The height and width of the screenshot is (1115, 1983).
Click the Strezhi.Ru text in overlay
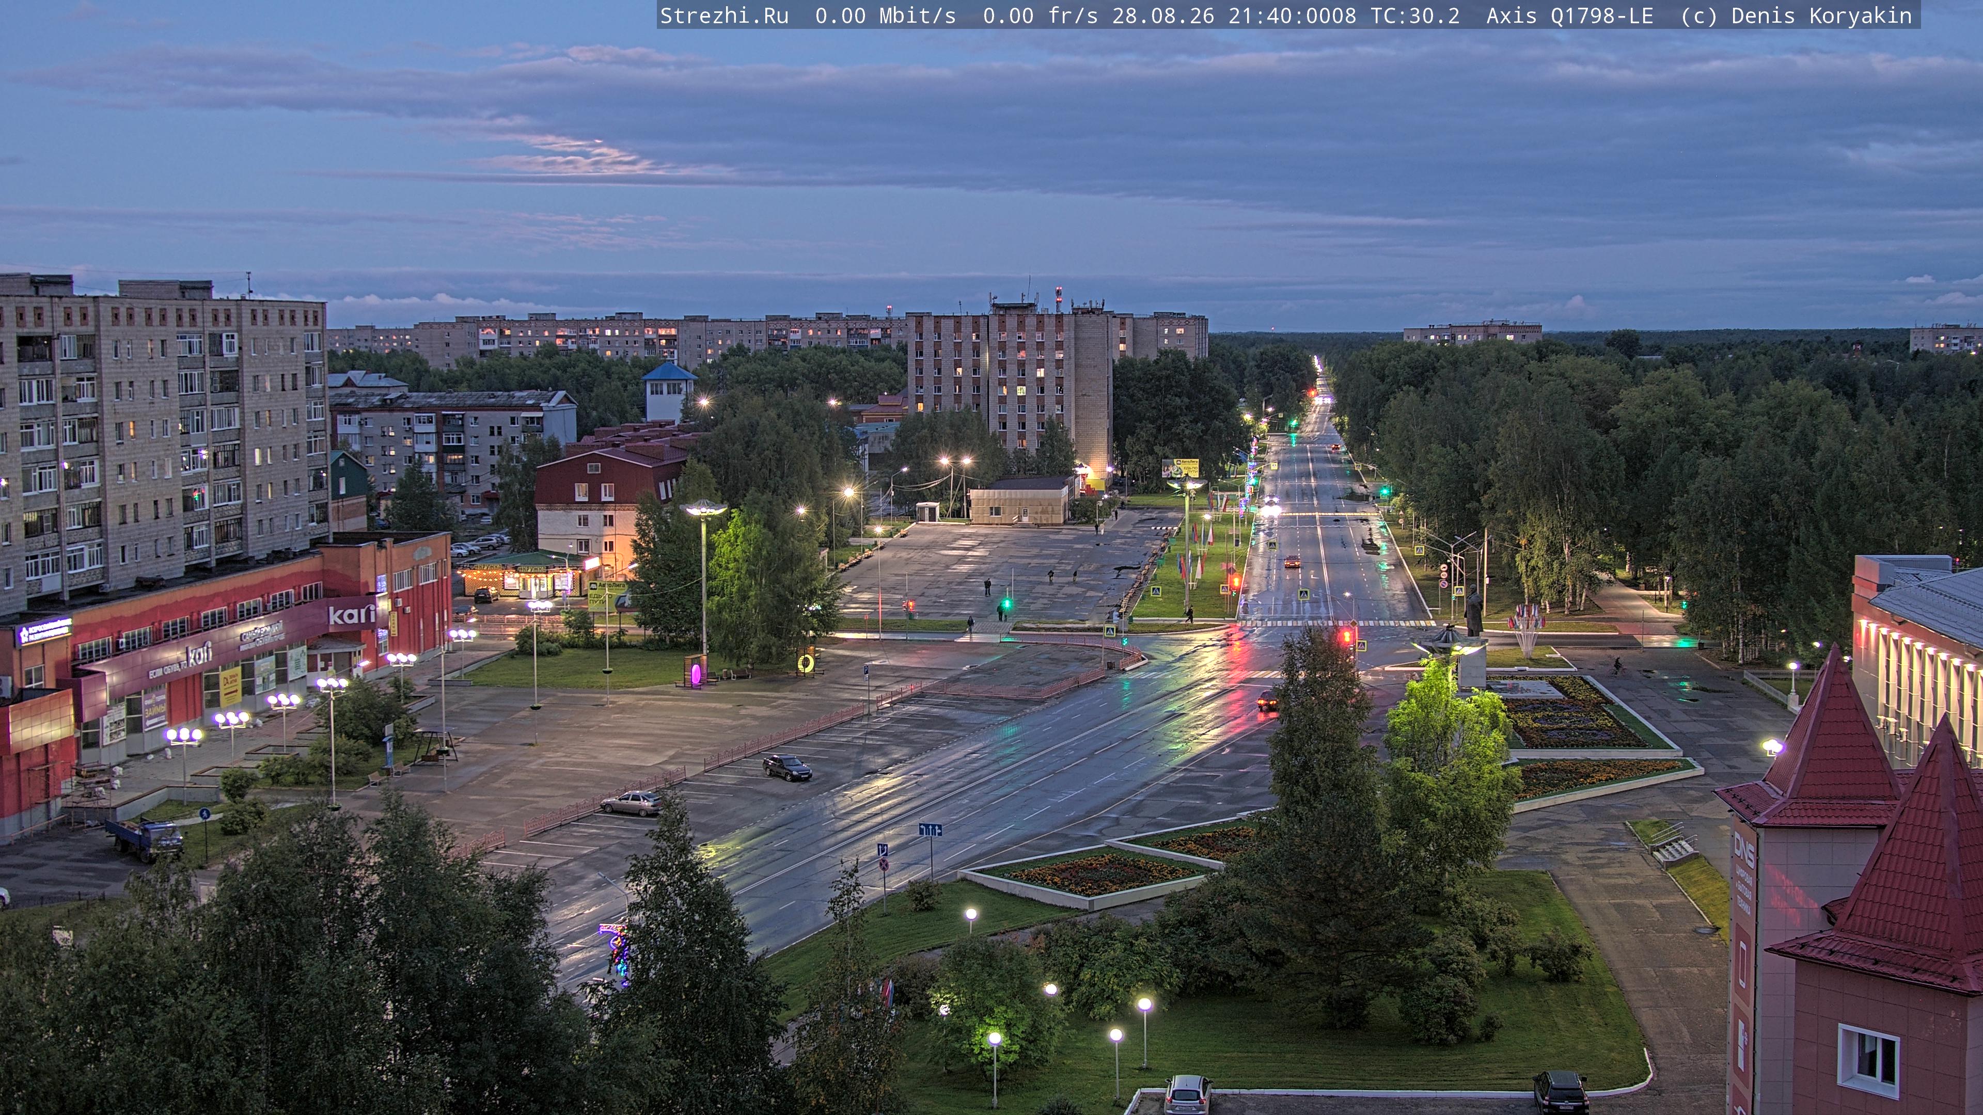pos(725,16)
